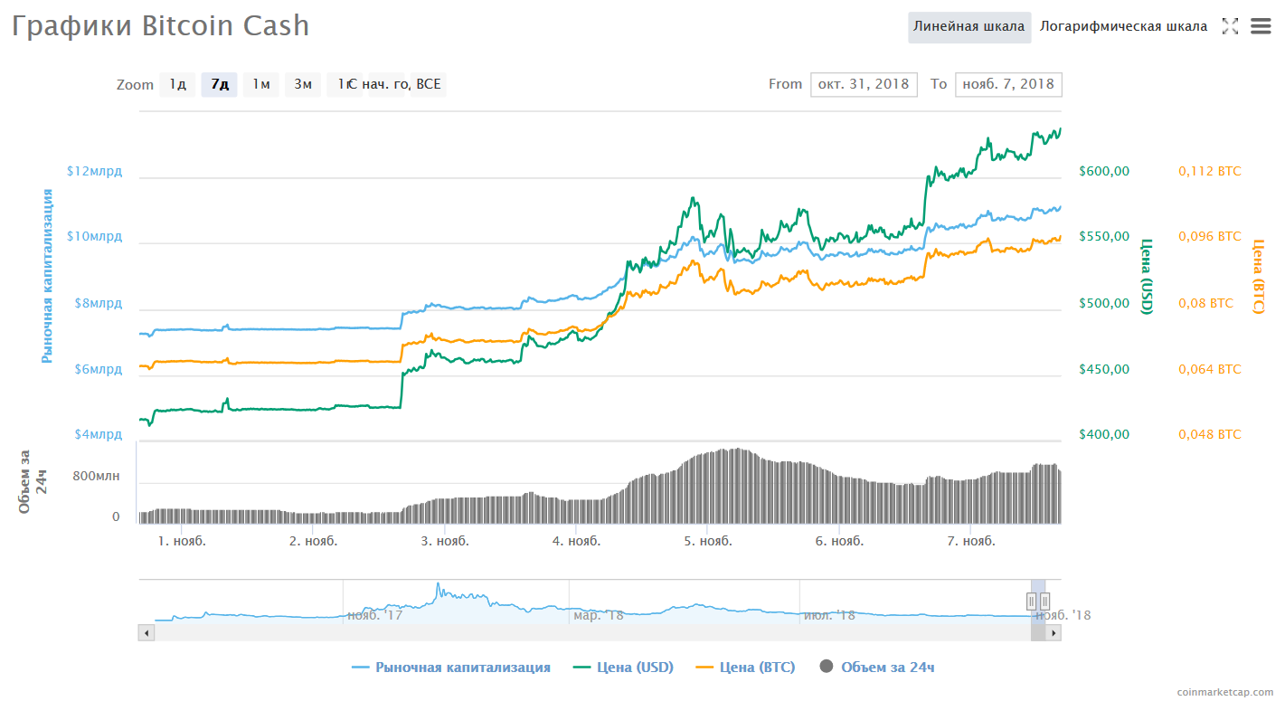This screenshot has height=701, width=1285.
Task: Click the 5. нояб. date label
Action: coord(708,542)
